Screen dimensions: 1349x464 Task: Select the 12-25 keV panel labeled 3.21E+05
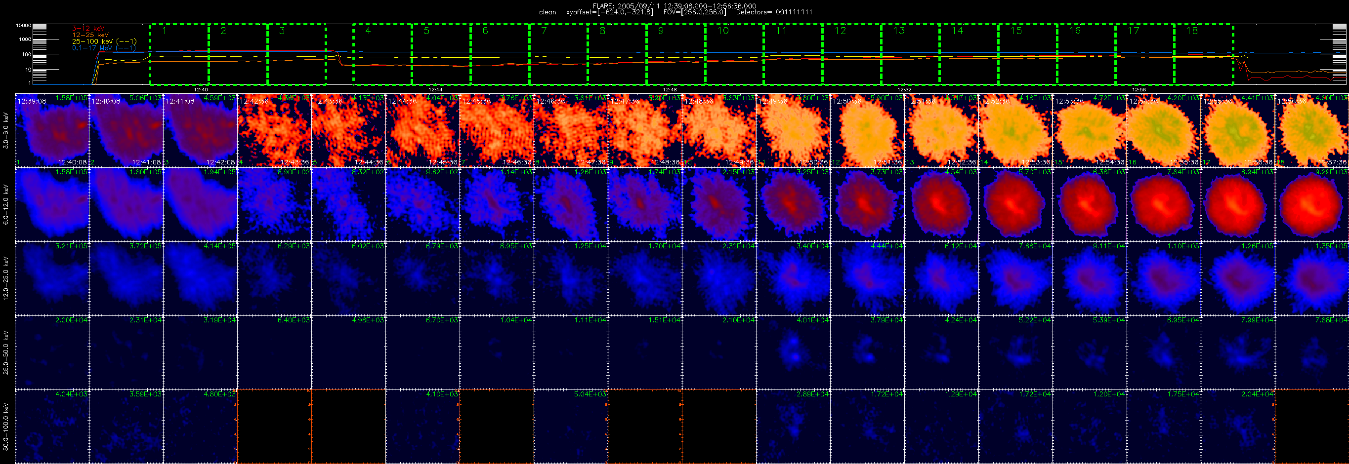coord(52,278)
